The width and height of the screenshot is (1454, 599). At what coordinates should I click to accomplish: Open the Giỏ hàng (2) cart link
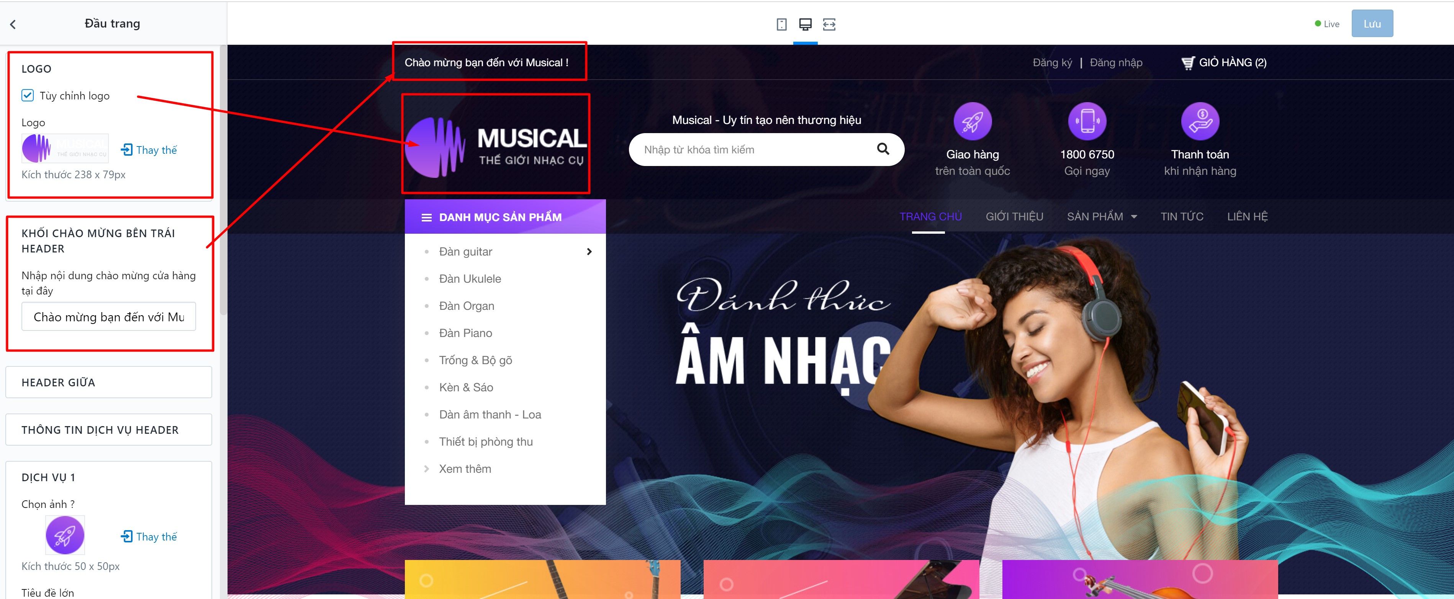click(x=1224, y=63)
